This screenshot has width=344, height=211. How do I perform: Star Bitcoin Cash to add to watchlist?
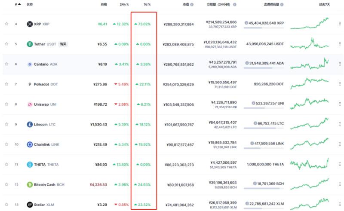point(6,184)
